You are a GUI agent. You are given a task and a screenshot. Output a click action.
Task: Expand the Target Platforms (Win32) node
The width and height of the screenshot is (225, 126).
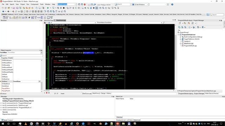coord(180,39)
